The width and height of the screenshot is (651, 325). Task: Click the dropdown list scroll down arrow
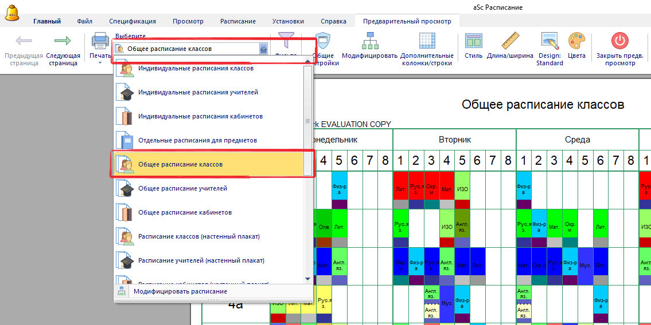tap(307, 279)
